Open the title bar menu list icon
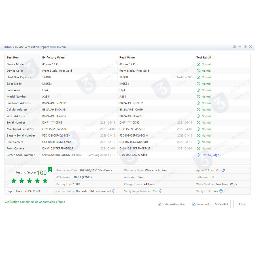 [x=234, y=47]
